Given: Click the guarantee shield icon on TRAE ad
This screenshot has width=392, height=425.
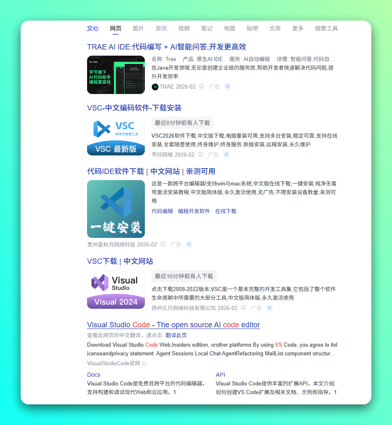Looking at the screenshot, I should pyautogui.click(x=228, y=87).
